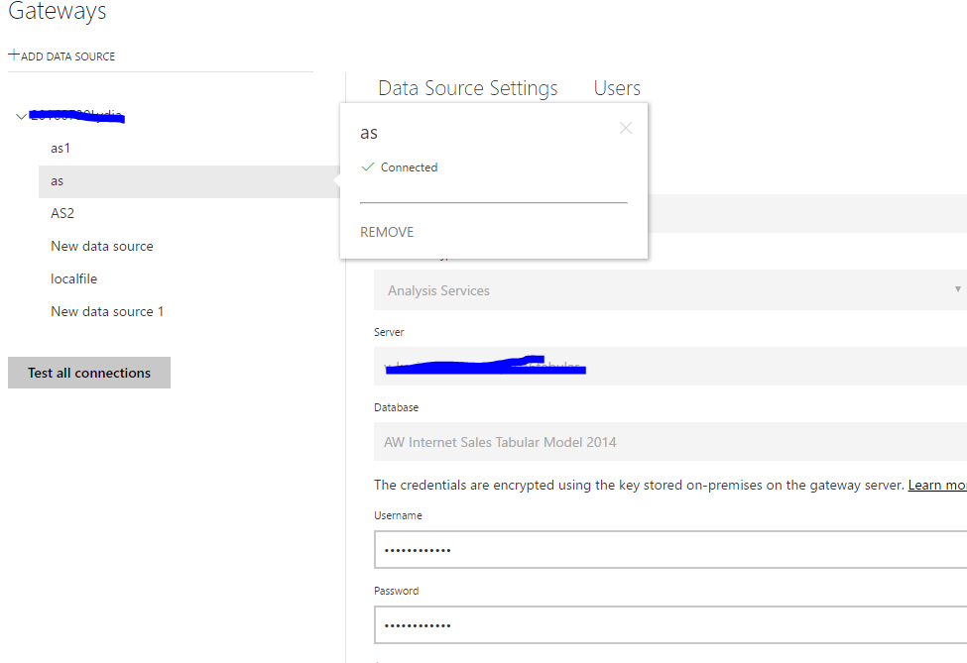This screenshot has height=663, width=967.
Task: Click the Database field
Action: click(x=670, y=442)
